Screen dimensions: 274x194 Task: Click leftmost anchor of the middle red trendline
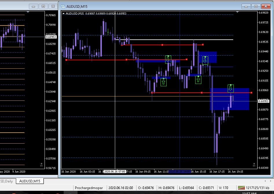66,60
